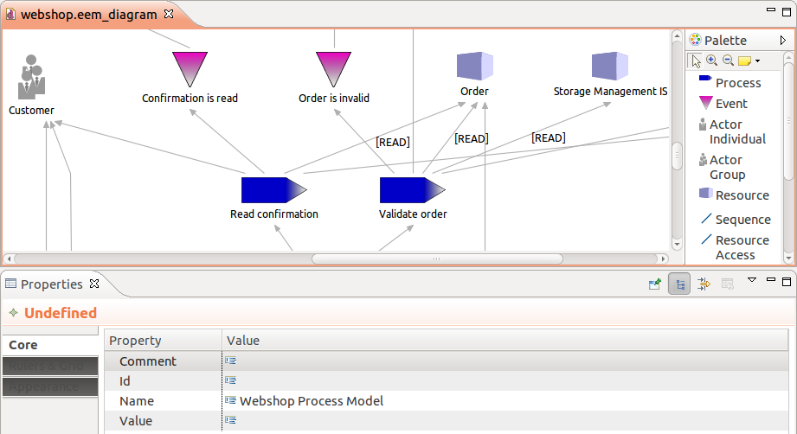Collapse the Palette with the triangle arrow
This screenshot has height=434, width=797.
[x=783, y=40]
